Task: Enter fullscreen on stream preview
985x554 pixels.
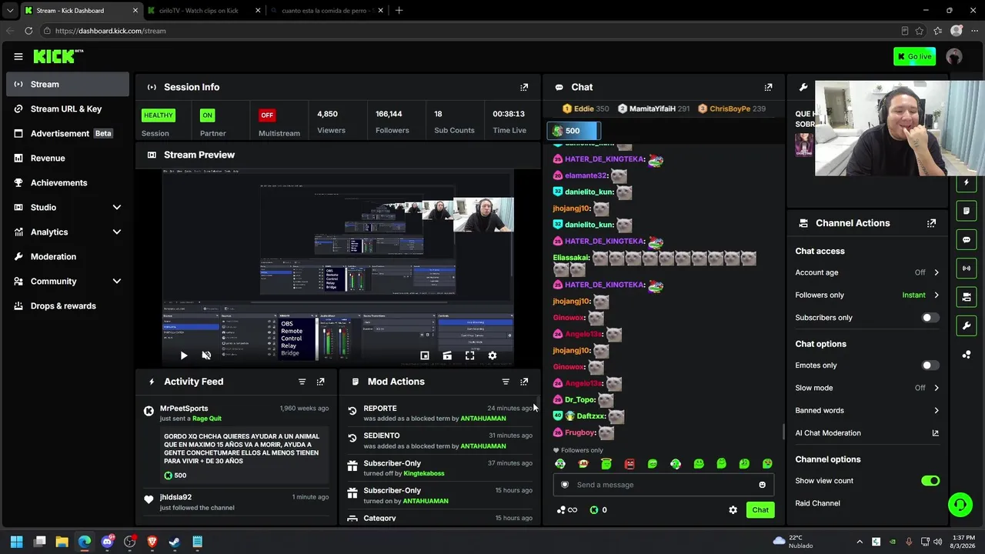Action: pyautogui.click(x=469, y=355)
